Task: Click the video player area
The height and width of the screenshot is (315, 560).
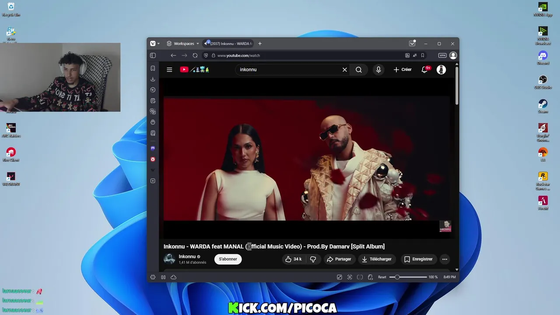Action: click(307, 159)
